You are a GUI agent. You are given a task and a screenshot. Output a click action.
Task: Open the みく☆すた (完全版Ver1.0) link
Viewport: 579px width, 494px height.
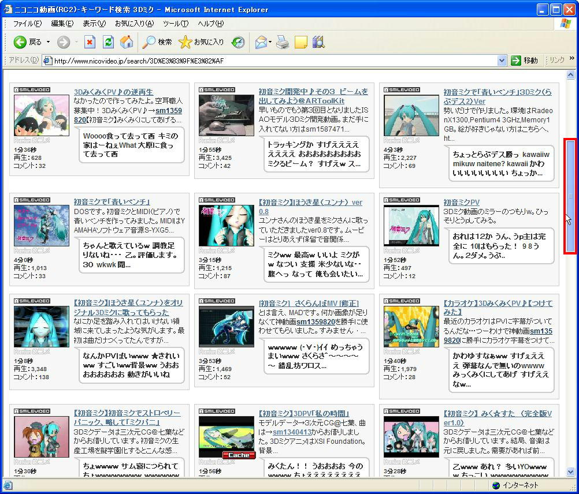tap(498, 418)
